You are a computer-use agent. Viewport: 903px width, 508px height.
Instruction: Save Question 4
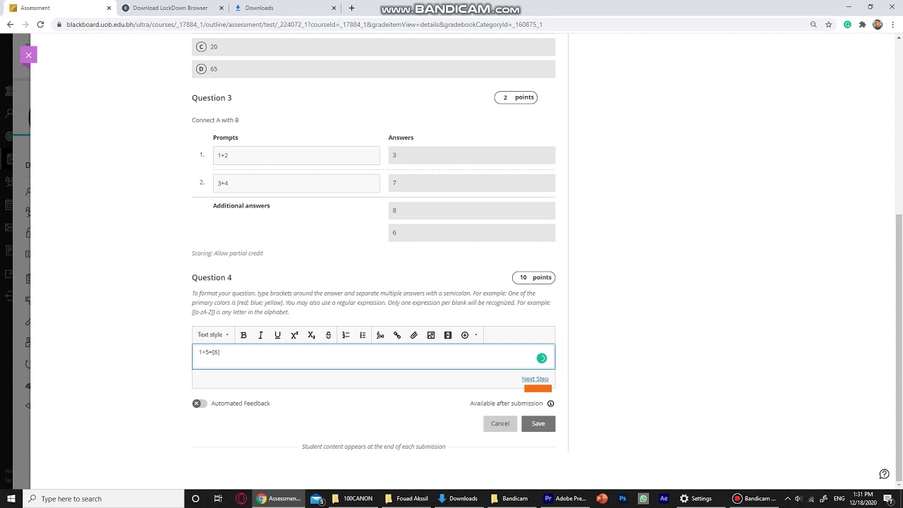click(x=538, y=423)
